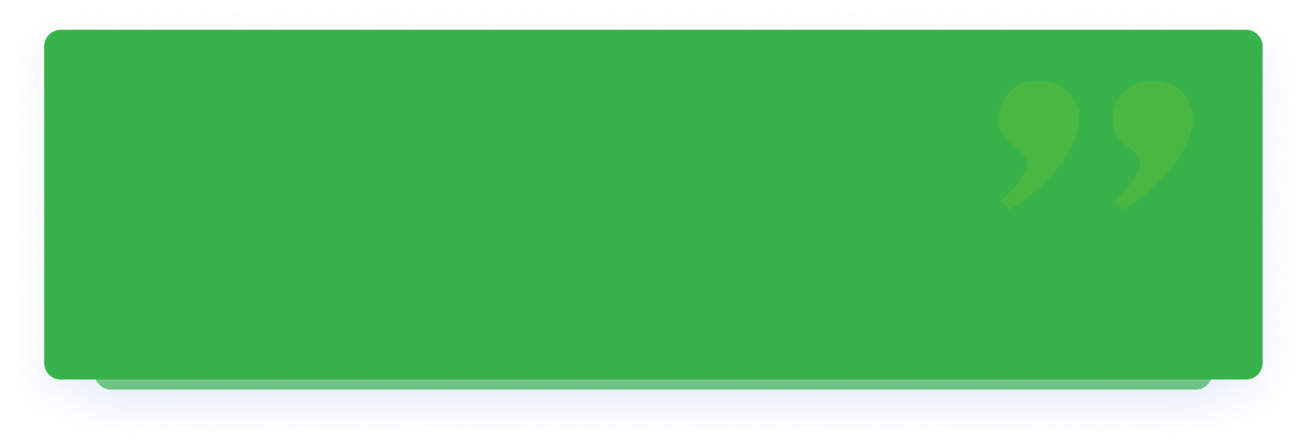
Task: Click the pale green strip beneath the card
Action: coord(653,384)
